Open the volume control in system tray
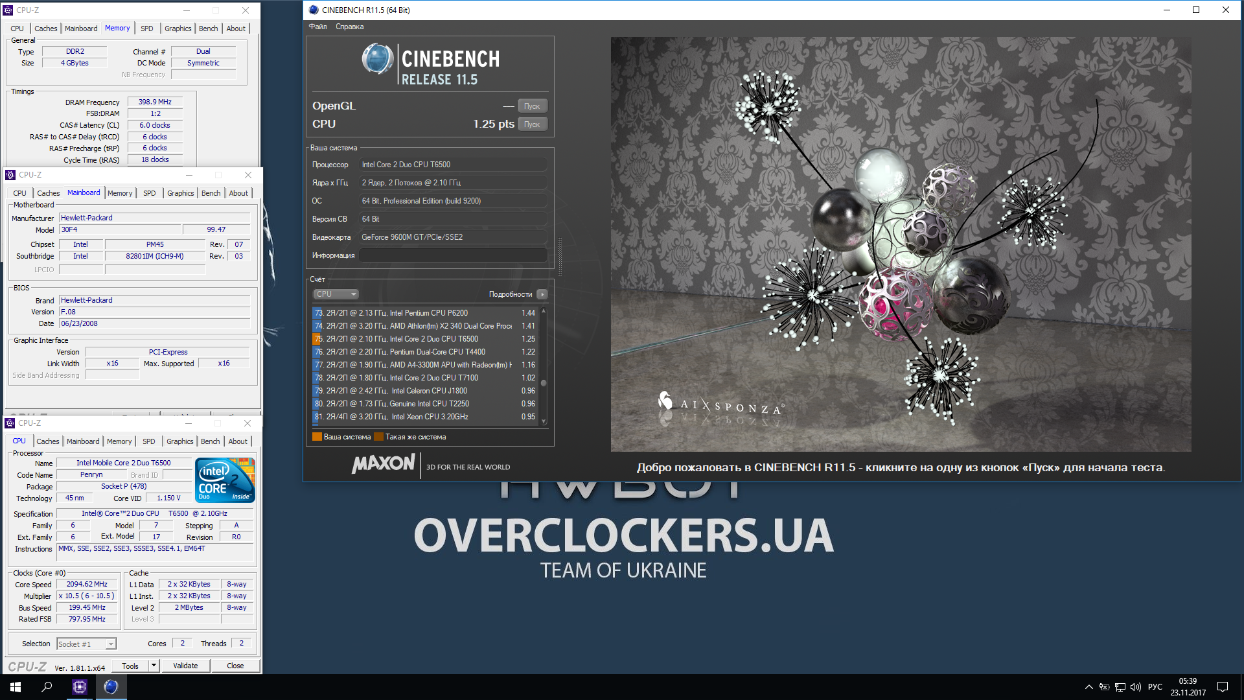This screenshot has height=700, width=1244. (x=1136, y=687)
